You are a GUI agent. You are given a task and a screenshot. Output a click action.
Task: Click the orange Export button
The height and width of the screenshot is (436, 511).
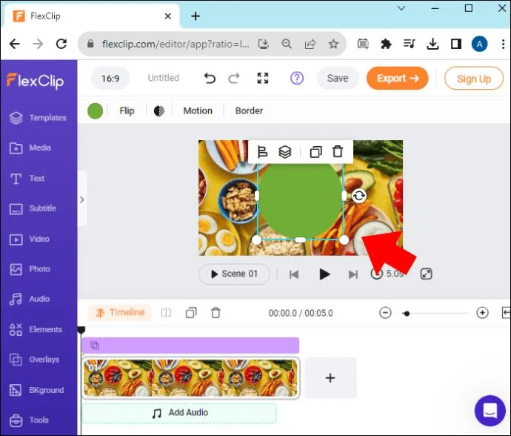(397, 79)
